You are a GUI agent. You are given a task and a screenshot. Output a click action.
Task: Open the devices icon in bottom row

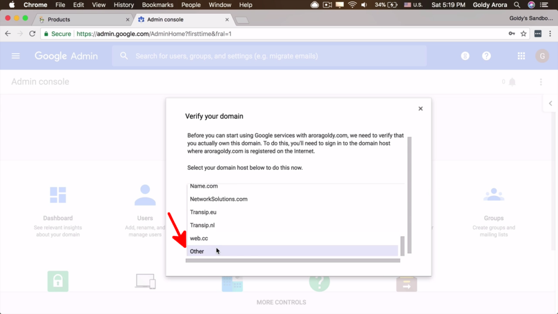[145, 281]
